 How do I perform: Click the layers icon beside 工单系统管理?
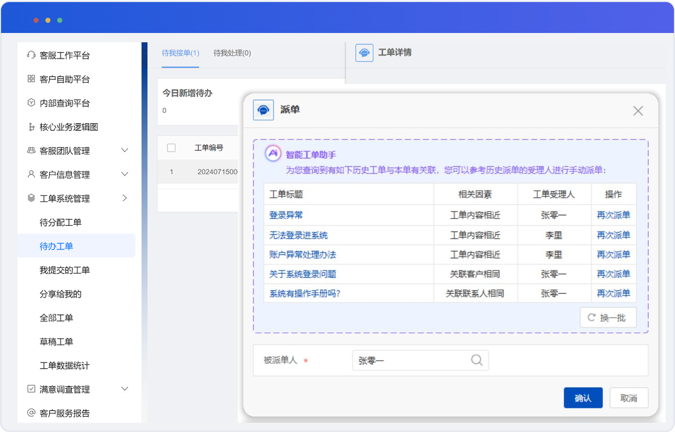pos(31,198)
